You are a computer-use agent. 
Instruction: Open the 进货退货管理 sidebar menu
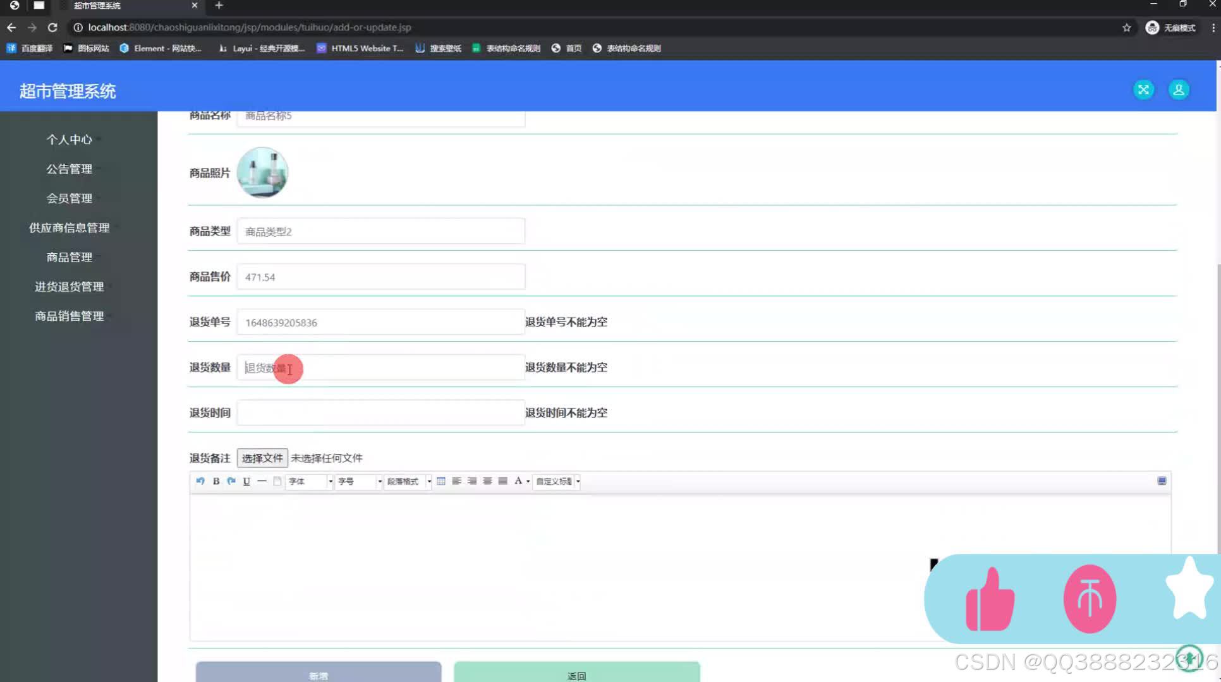click(70, 286)
